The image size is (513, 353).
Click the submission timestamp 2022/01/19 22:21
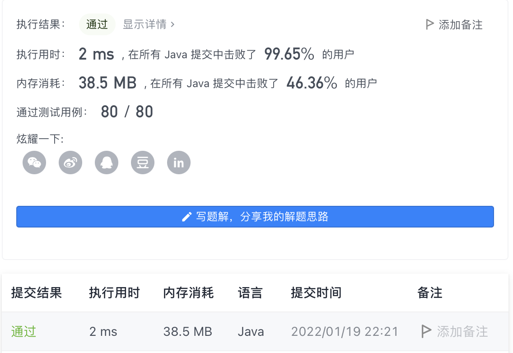click(x=345, y=331)
